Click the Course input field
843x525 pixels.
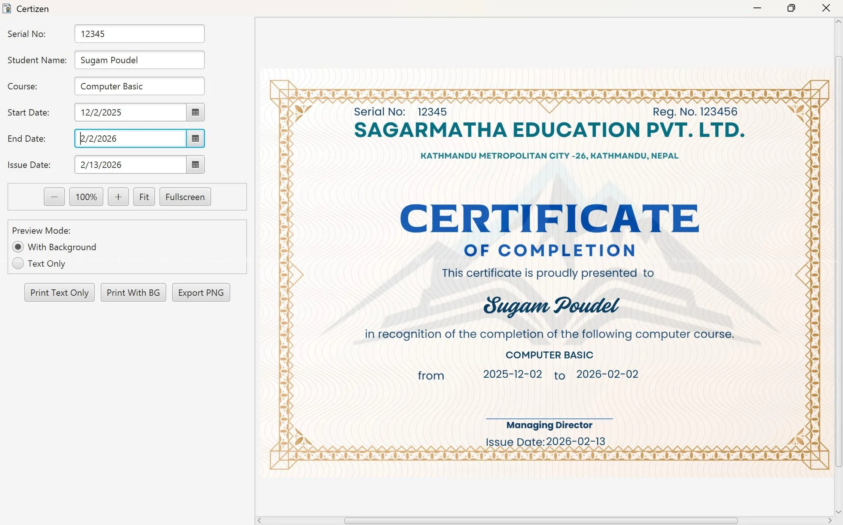[139, 86]
